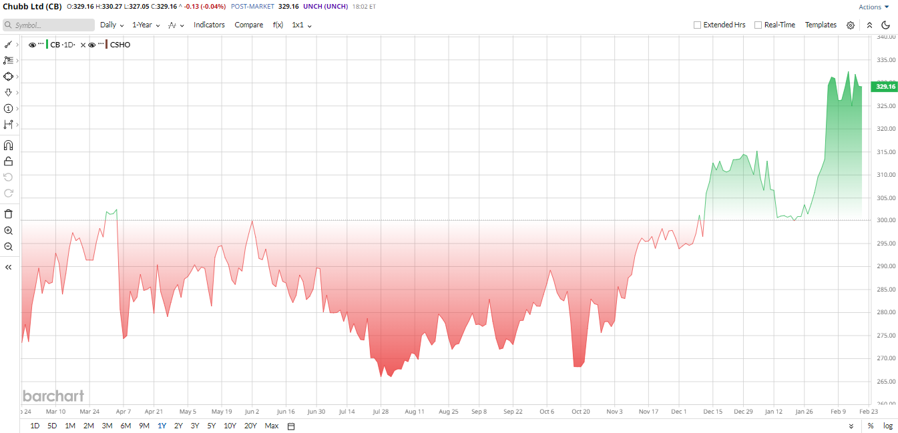Screen dimensions: 898x433
Task: Select the 1M time range
Action: [69, 426]
